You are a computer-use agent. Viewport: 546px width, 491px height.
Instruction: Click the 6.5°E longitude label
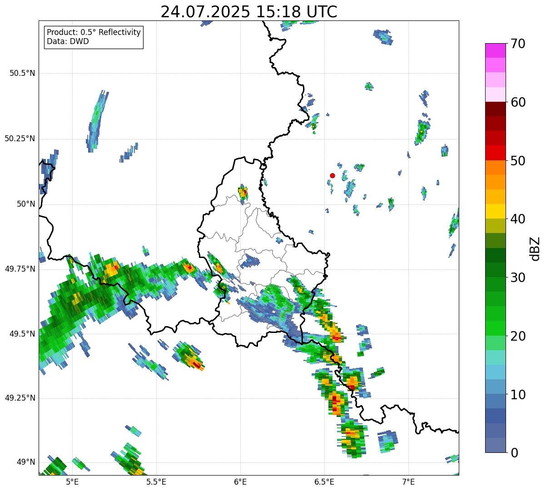(x=324, y=482)
